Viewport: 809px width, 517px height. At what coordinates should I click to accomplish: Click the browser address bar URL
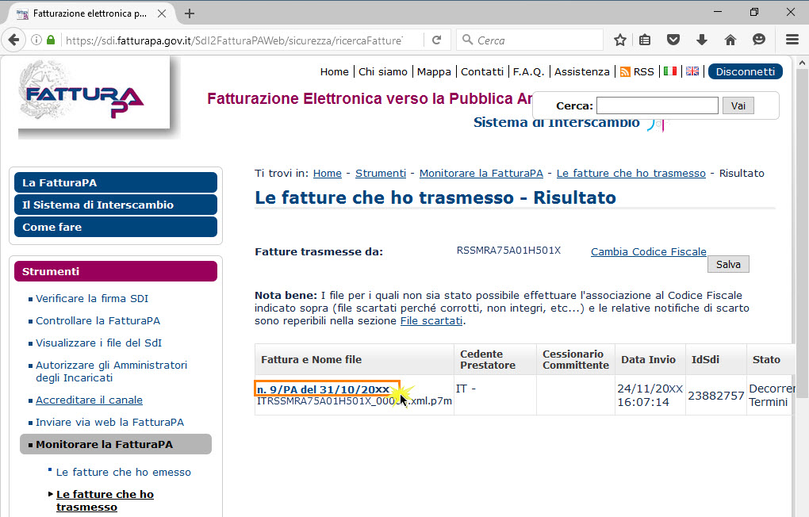235,40
